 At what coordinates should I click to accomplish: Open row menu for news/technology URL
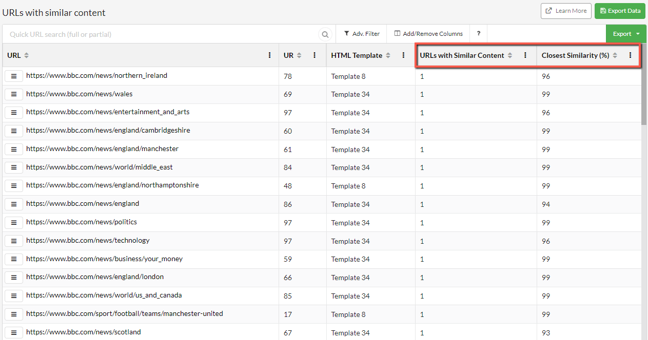[x=14, y=241]
